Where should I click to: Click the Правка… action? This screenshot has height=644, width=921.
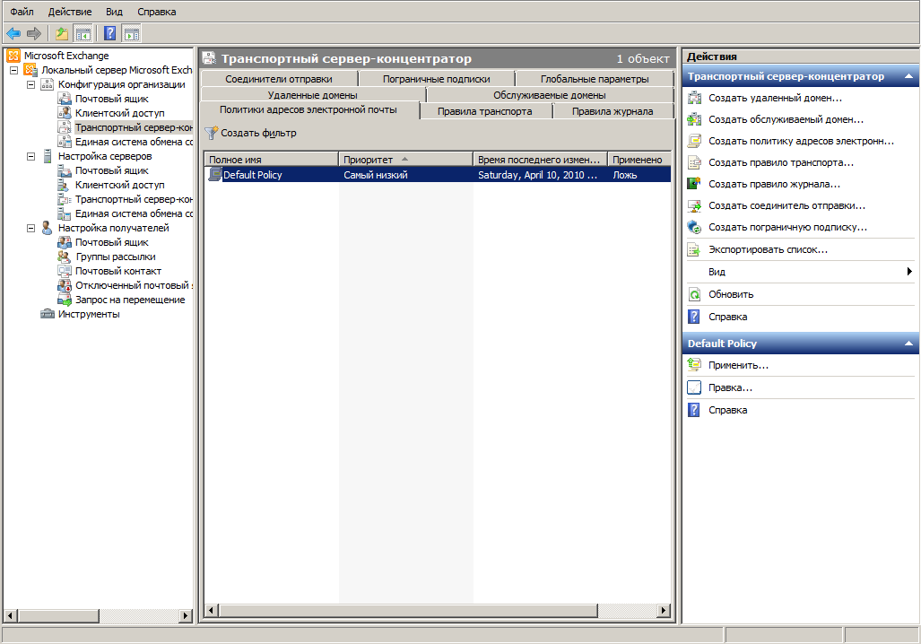[730, 387]
